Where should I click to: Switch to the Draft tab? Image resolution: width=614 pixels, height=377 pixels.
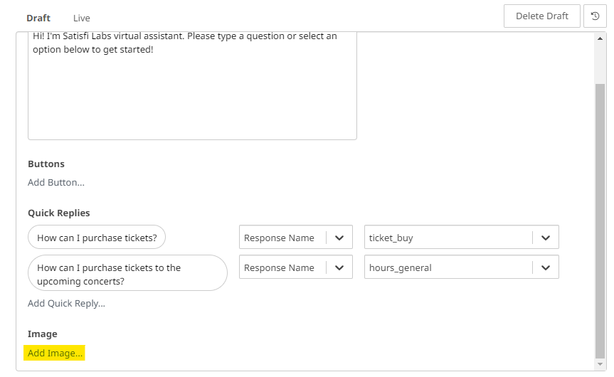(x=38, y=18)
